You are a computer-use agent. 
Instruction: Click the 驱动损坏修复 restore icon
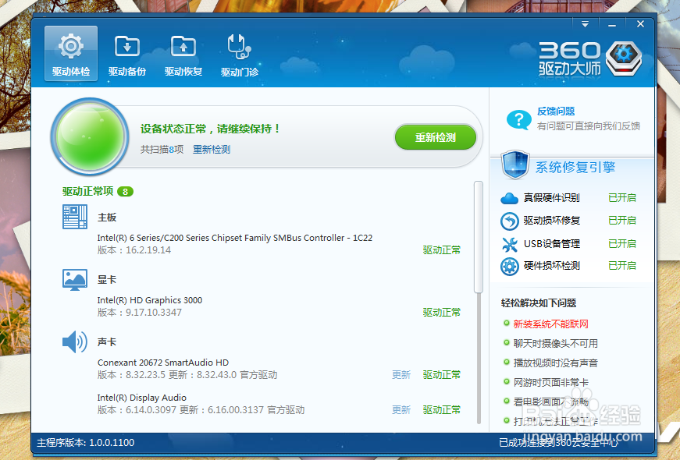(x=509, y=221)
